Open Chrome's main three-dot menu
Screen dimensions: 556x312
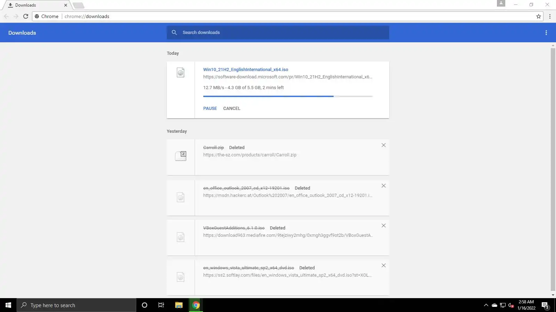click(x=550, y=16)
